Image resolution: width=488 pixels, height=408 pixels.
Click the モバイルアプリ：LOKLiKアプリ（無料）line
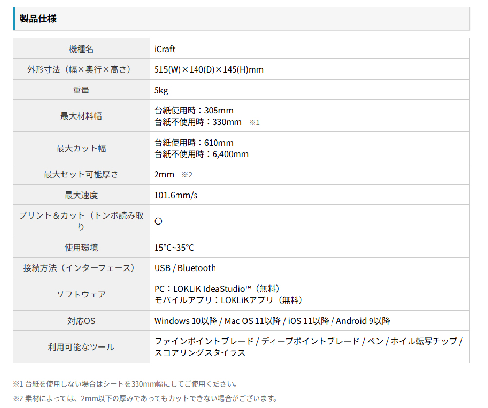click(229, 300)
